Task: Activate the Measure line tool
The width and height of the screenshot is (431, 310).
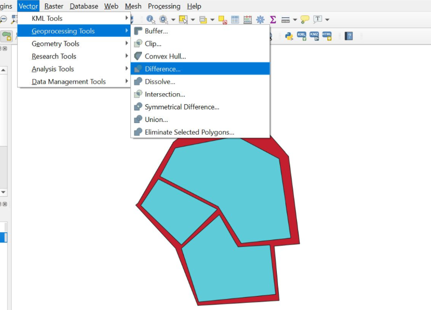Action: click(x=285, y=20)
